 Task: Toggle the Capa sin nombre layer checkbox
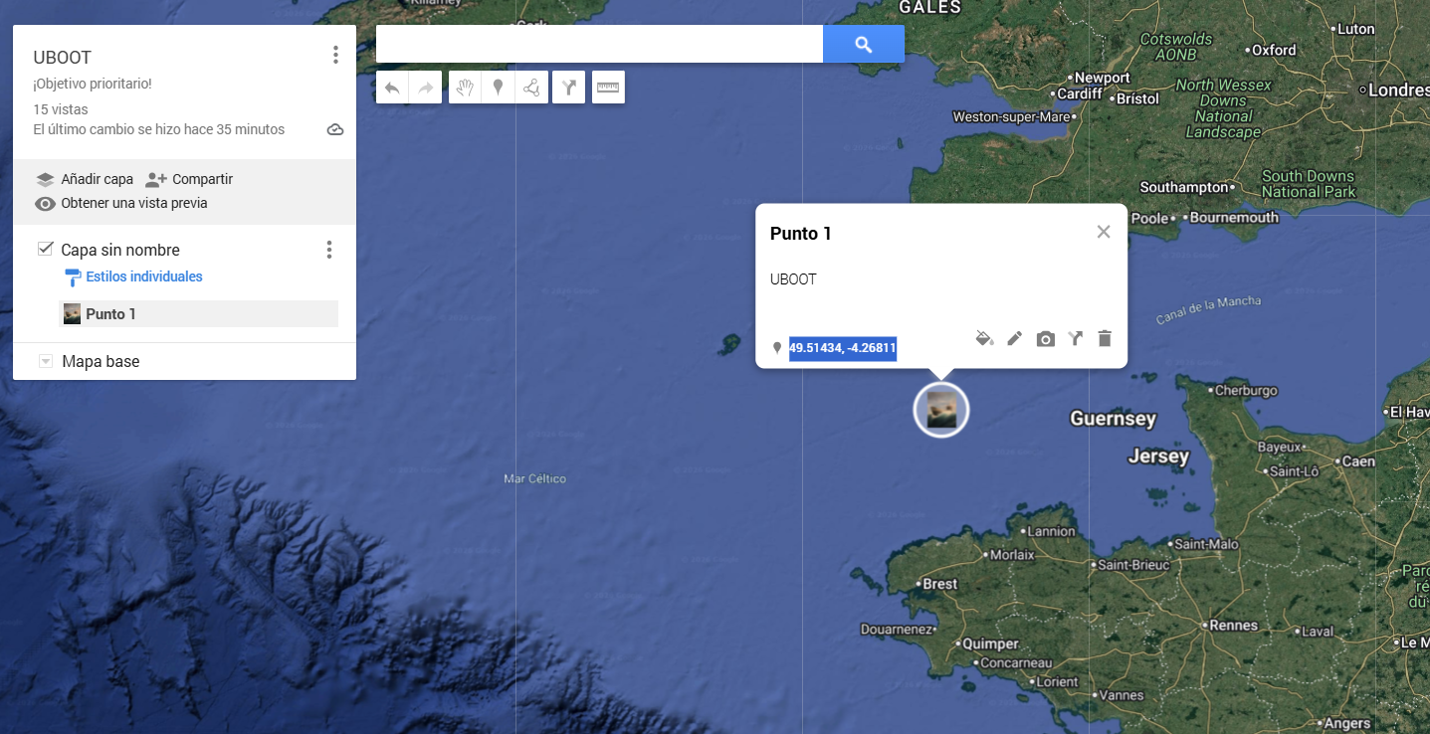point(45,249)
